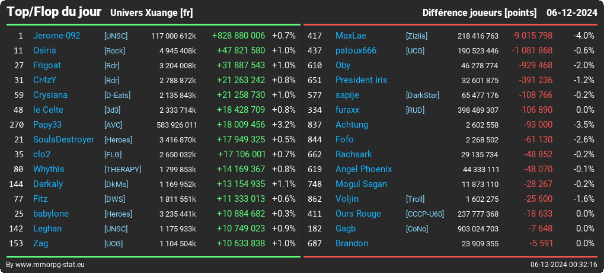Click the [DarkStar] alliance tag
Viewport: 604px width, 273px height.
point(423,95)
